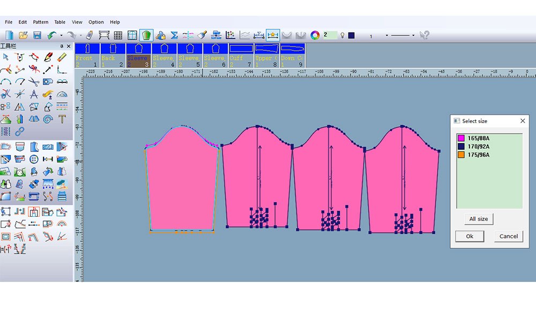
Task: Open the Pattern menu
Action: (41, 22)
